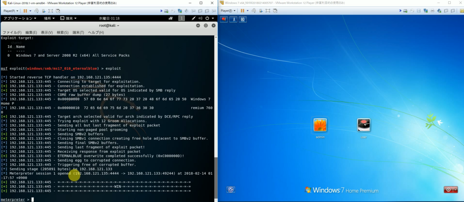Click IME conversion mode '般' button in Windows VM

(x=243, y=20)
